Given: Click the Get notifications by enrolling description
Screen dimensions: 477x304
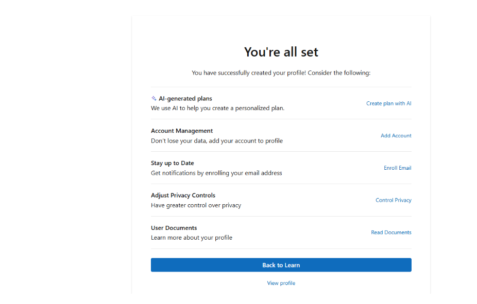Looking at the screenshot, I should [x=216, y=173].
